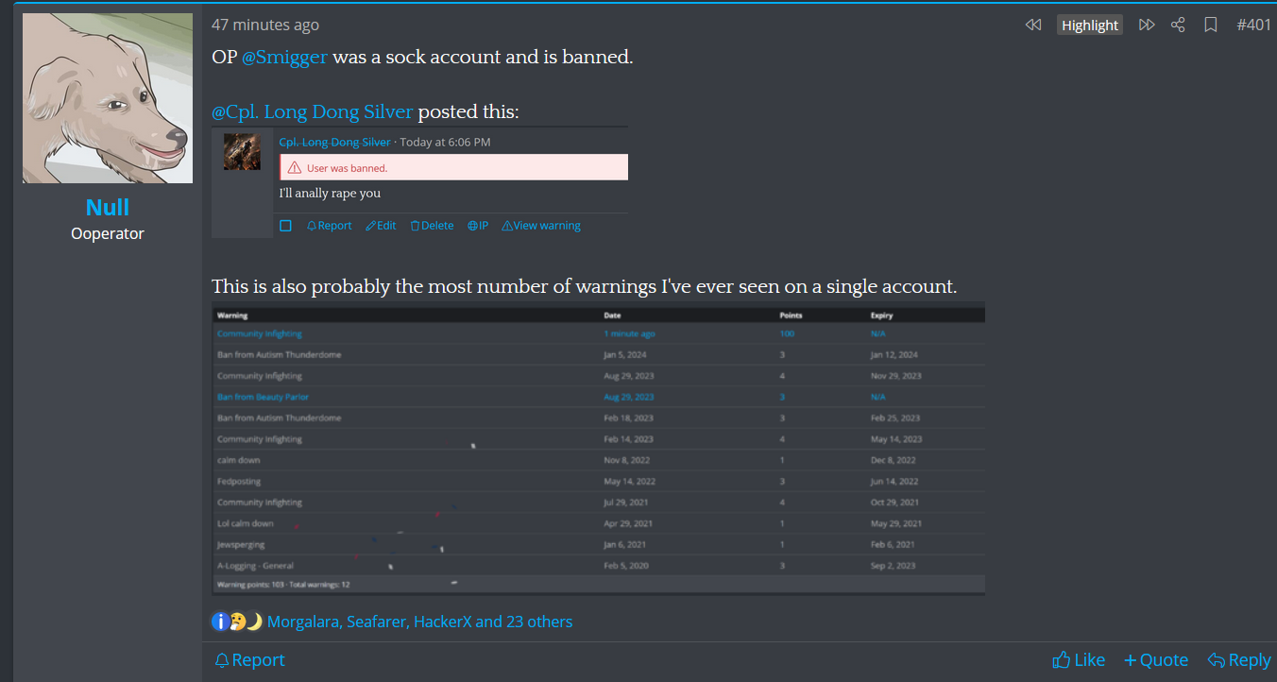Jump to previous highlighted post

pos(1033,26)
